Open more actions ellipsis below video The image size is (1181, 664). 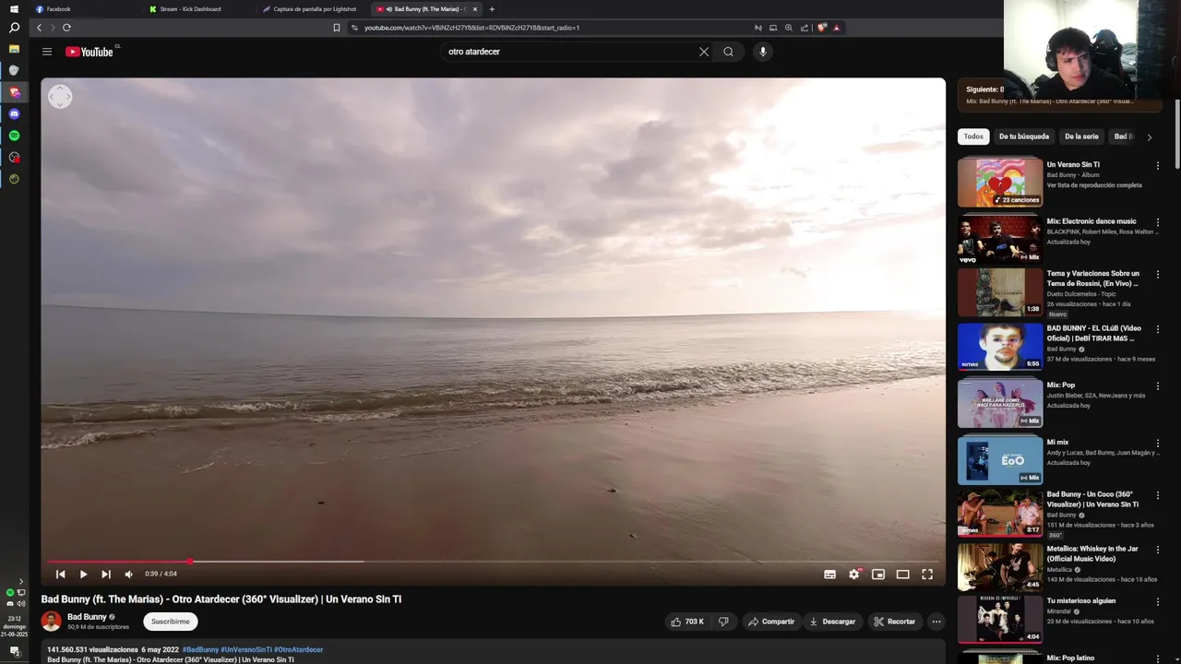(936, 622)
